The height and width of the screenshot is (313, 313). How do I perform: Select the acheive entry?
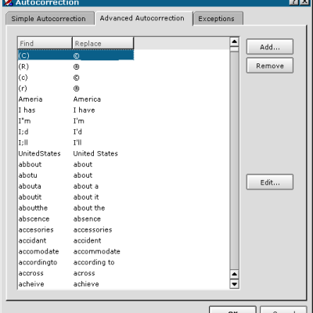click(x=76, y=284)
